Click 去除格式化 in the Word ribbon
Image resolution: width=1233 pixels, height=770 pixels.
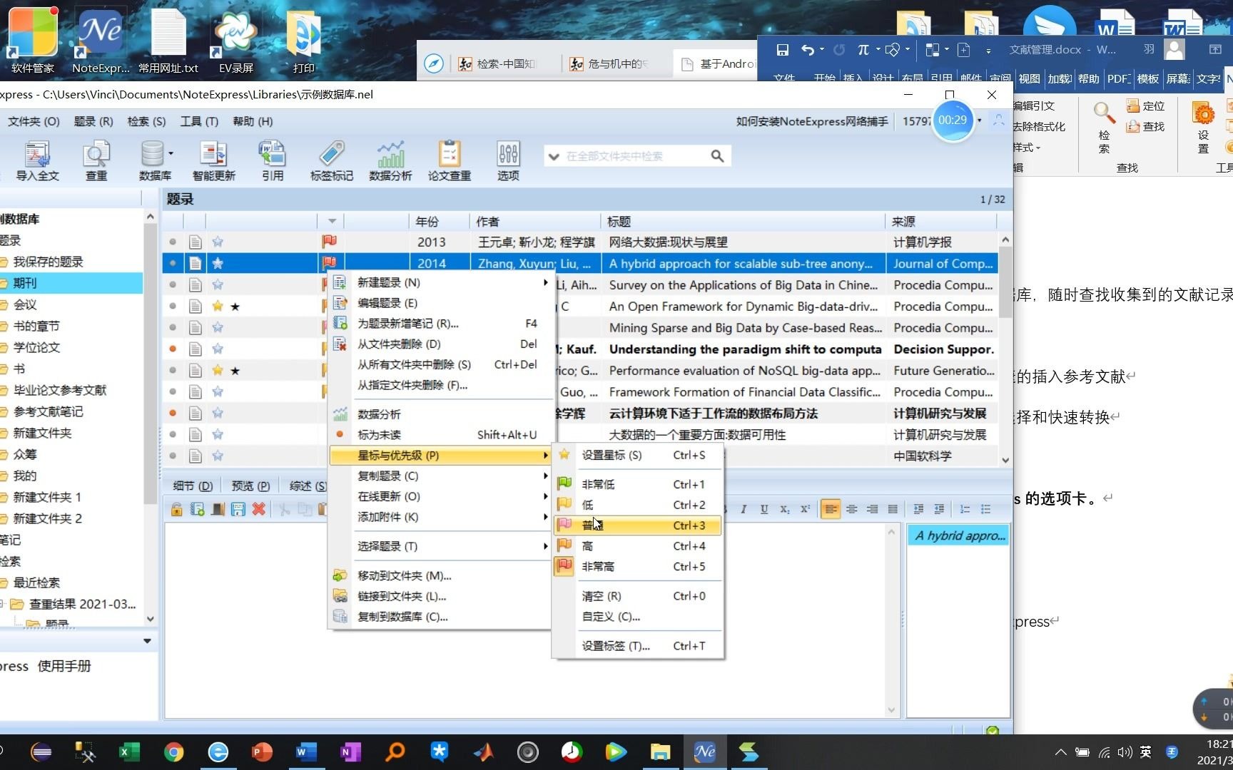click(x=1039, y=126)
